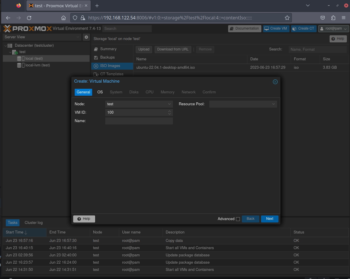Switch to the OS tab
The image size is (350, 279).
point(100,92)
